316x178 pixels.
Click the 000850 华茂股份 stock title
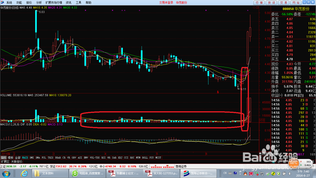pos(296,9)
